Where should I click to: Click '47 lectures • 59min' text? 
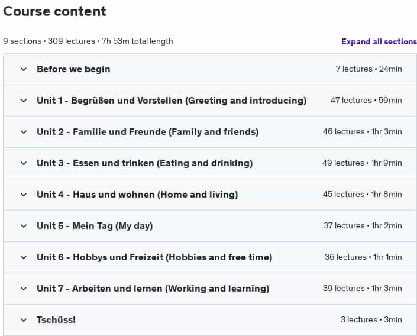click(x=366, y=101)
